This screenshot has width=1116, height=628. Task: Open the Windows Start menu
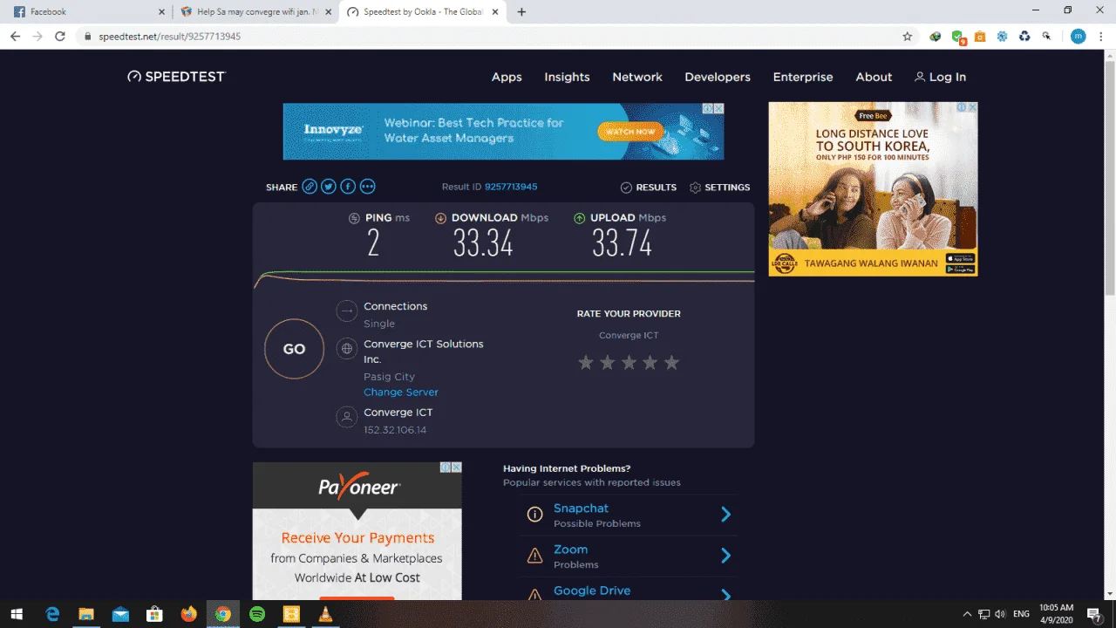coord(17,614)
